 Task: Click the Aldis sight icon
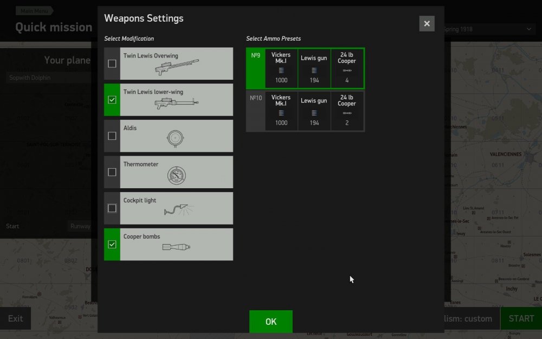click(x=175, y=138)
